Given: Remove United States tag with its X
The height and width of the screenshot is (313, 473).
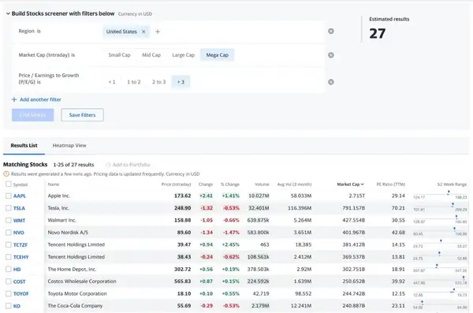Looking at the screenshot, I should point(143,32).
